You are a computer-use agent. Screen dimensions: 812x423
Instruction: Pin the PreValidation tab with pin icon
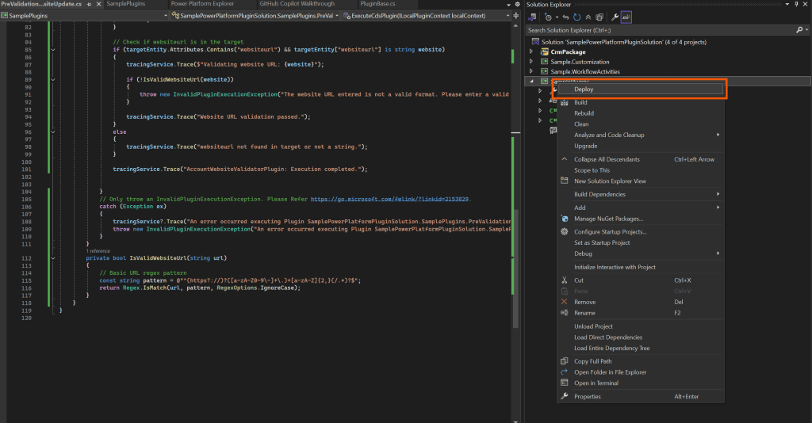[x=87, y=5]
